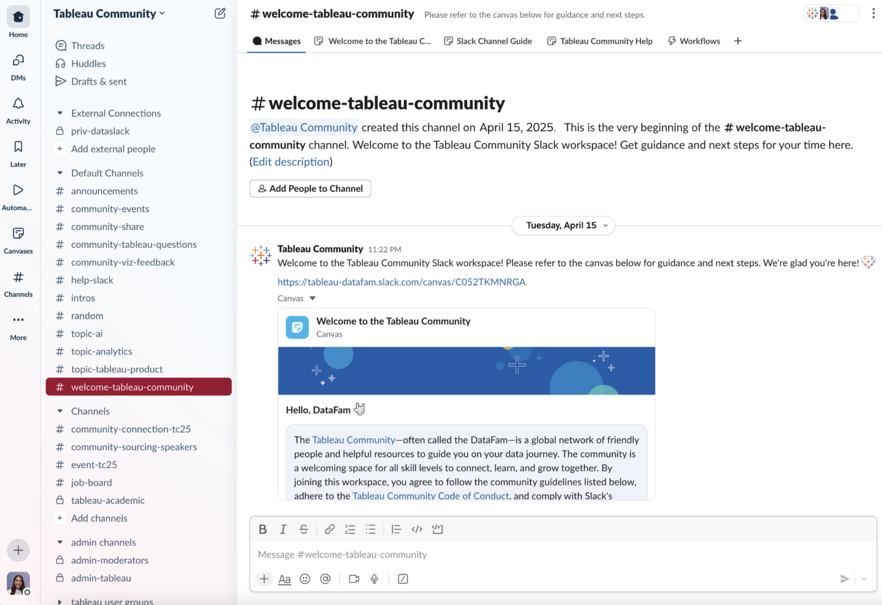Click the code block icon
Viewport: 882px width, 605px height.
click(437, 529)
